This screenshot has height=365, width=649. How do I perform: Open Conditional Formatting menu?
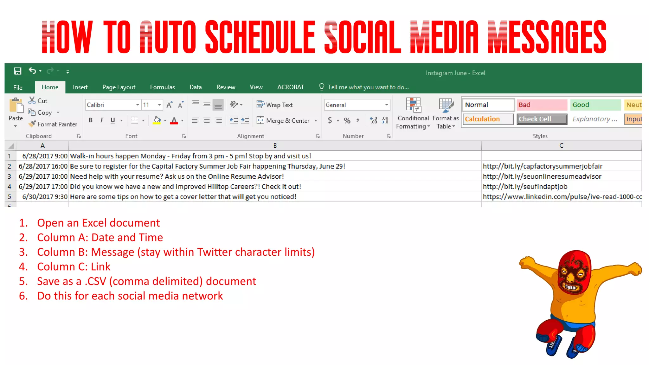[413, 113]
